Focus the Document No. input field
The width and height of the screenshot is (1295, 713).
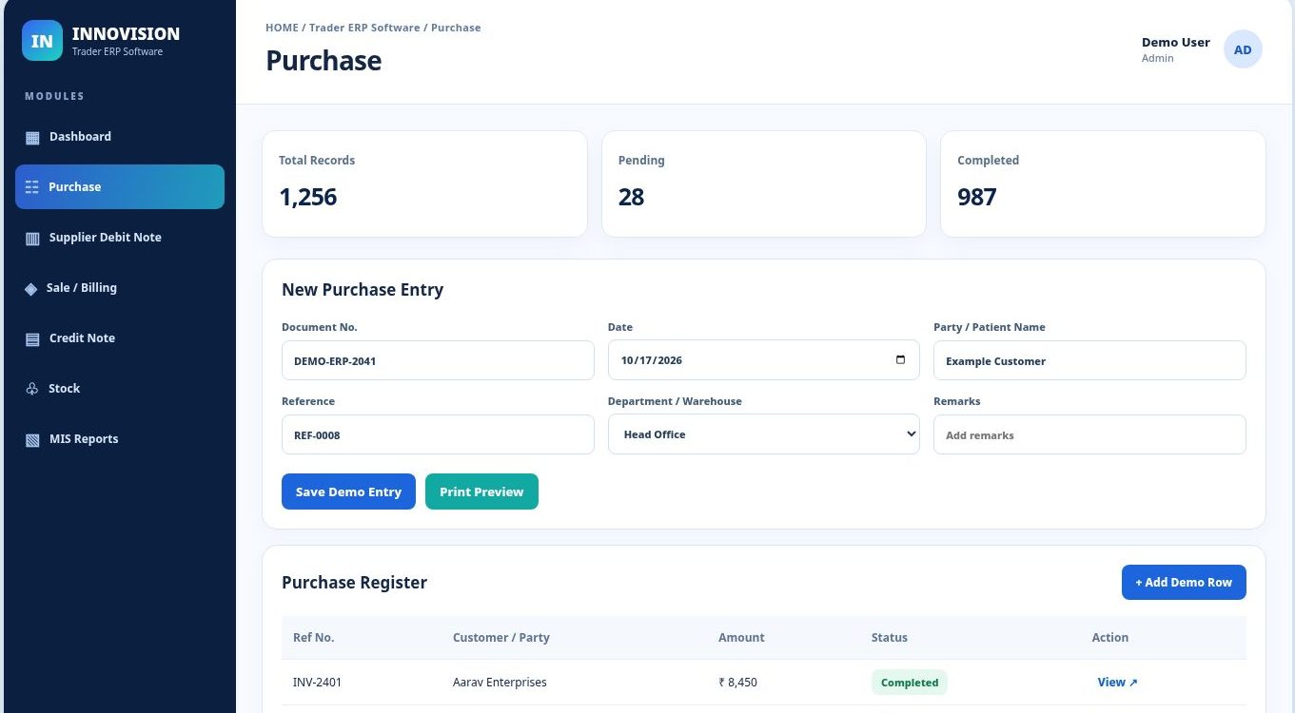[x=438, y=360]
